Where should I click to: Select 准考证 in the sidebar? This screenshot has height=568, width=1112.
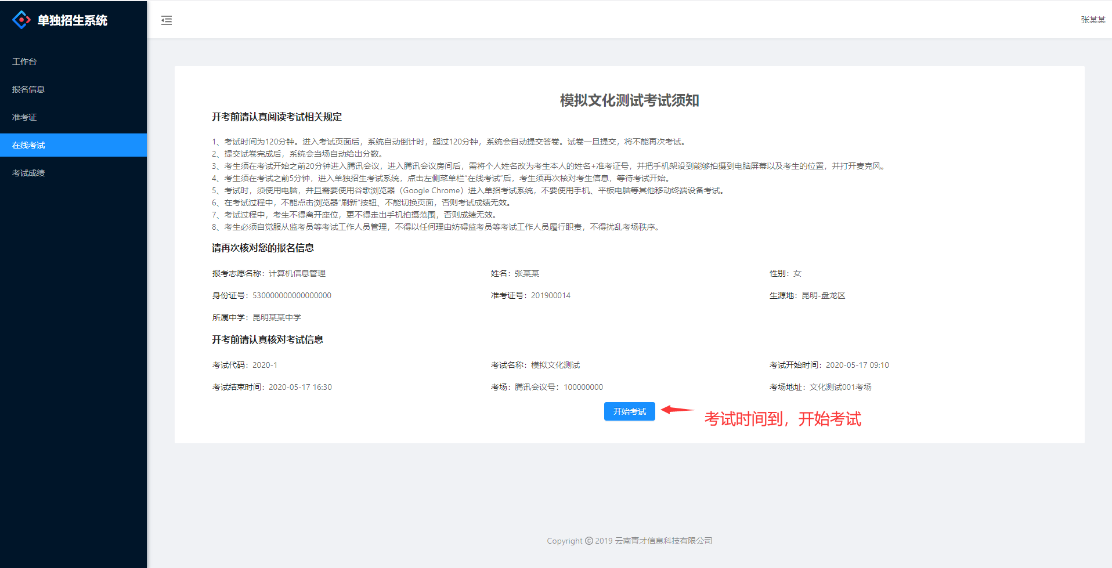(x=24, y=117)
